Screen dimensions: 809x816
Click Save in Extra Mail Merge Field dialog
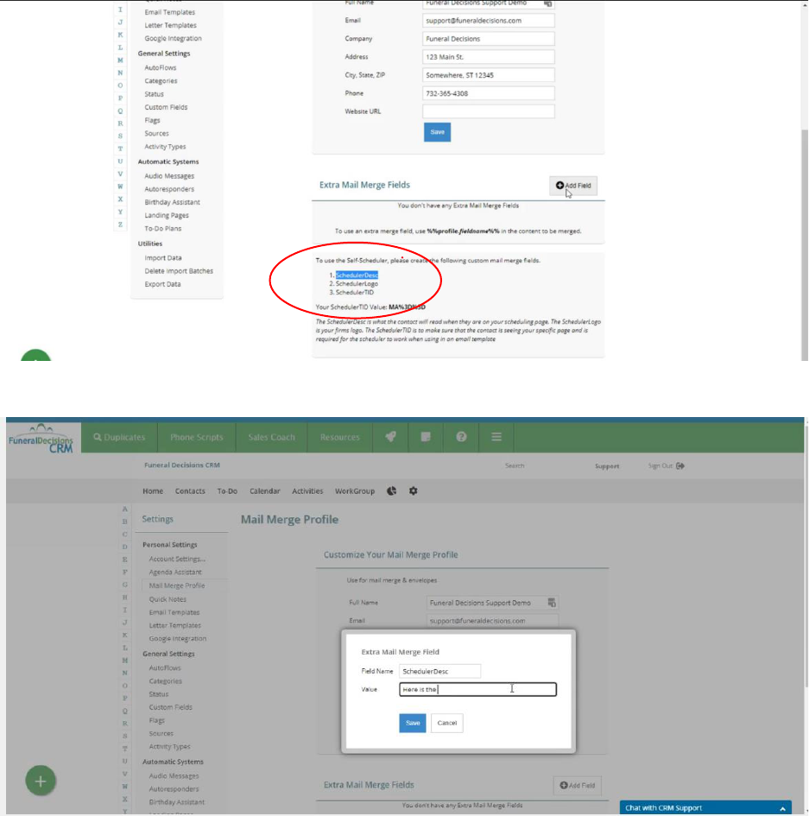point(413,723)
